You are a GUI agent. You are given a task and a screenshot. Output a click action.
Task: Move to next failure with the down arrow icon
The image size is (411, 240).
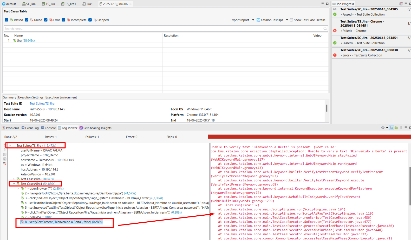[5, 159]
